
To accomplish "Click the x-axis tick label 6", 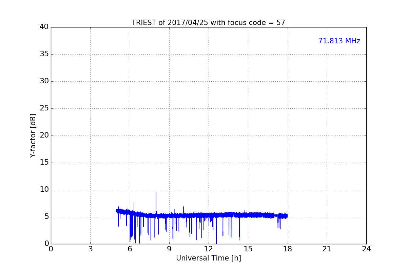I will coord(130,249).
